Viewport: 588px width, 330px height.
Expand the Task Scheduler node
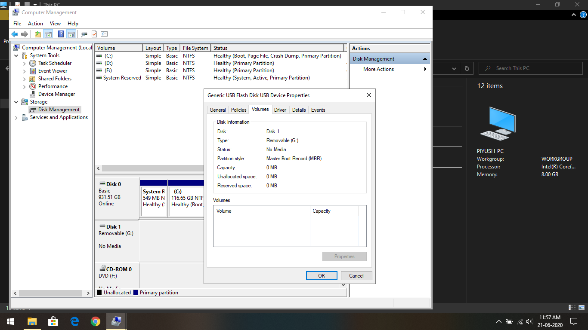click(x=25, y=63)
